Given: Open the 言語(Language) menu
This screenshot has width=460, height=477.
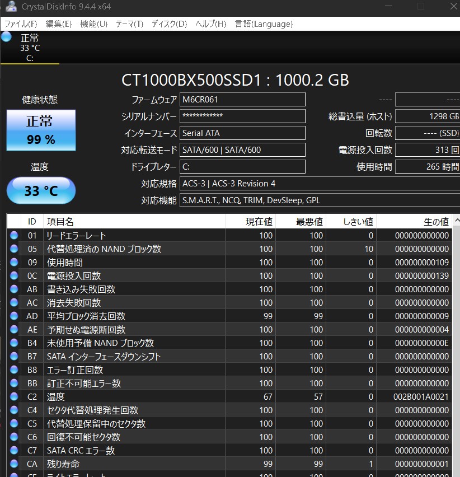Looking at the screenshot, I should pos(264,24).
